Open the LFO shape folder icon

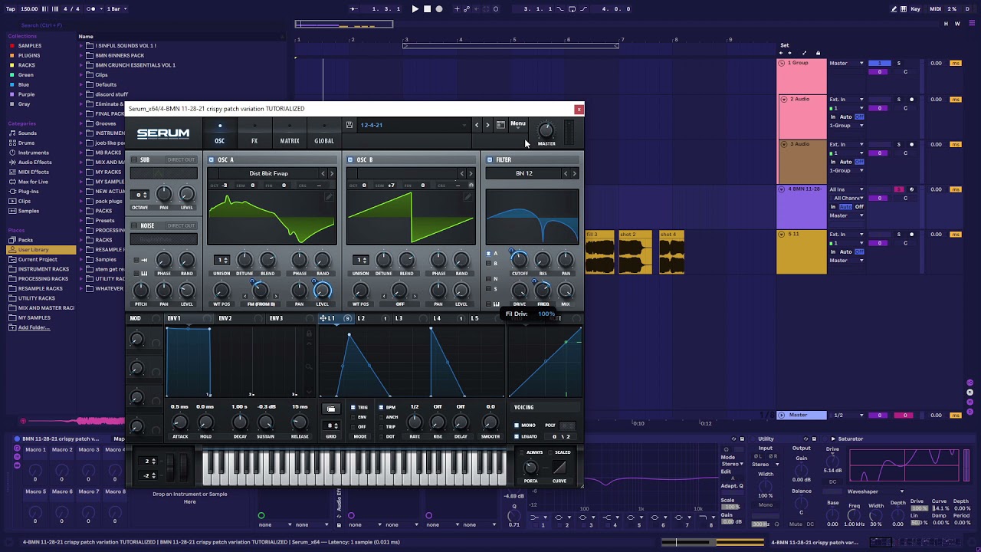[331, 409]
